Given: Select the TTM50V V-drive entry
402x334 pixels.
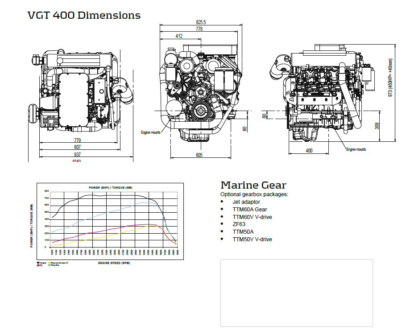Looking at the screenshot, I should coord(252,239).
